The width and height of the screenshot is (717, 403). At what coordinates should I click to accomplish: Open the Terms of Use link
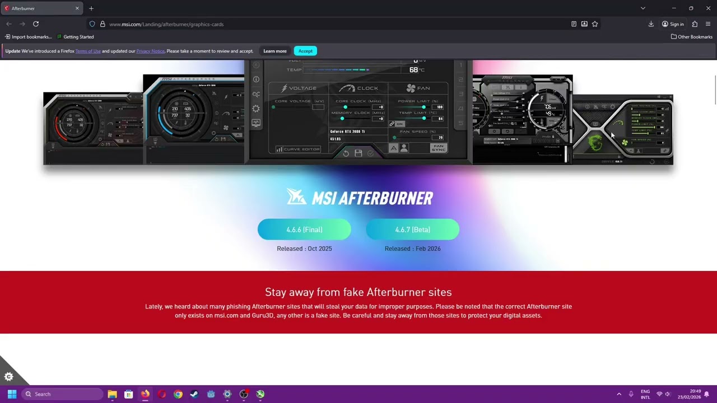(88, 51)
